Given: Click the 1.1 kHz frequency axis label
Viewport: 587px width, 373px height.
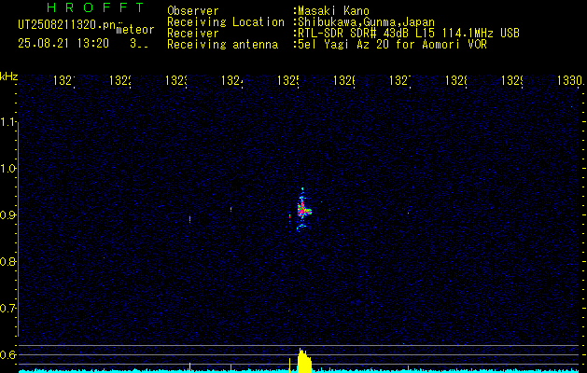Looking at the screenshot, I should pyautogui.click(x=8, y=122).
